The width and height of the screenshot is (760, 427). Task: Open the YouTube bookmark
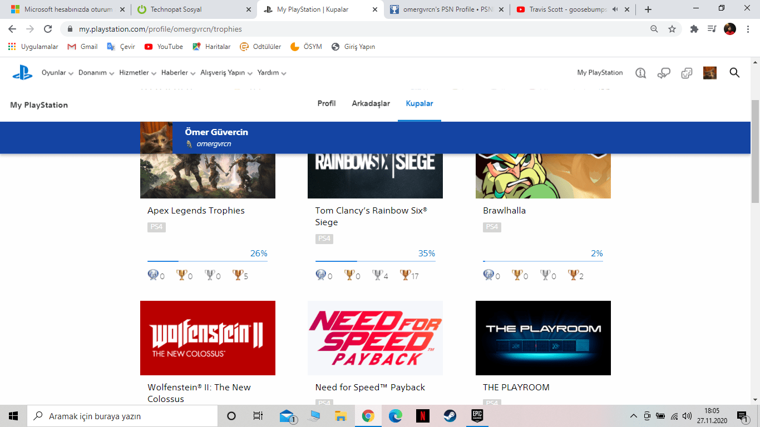coord(164,47)
